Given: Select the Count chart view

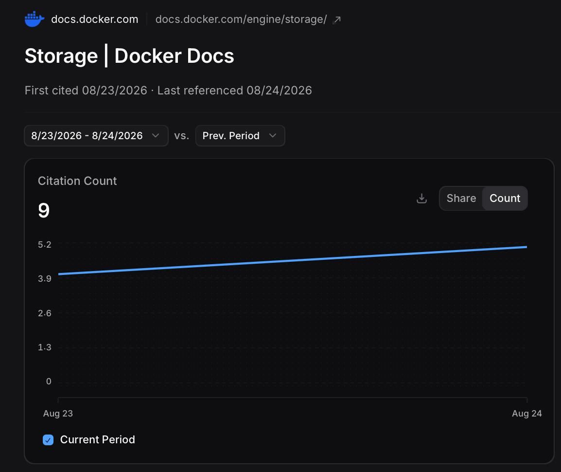Looking at the screenshot, I should (505, 199).
